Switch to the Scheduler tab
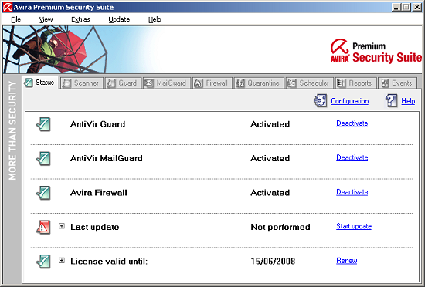Image resolution: width=425 pixels, height=287 pixels. [x=309, y=83]
